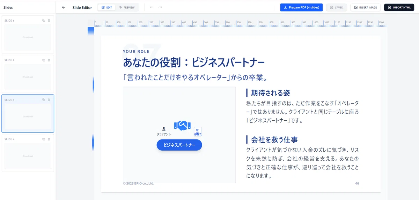Viewport: 419px width, 200px height.
Task: Delete Slide 1 using its trash icon
Action: click(x=49, y=21)
